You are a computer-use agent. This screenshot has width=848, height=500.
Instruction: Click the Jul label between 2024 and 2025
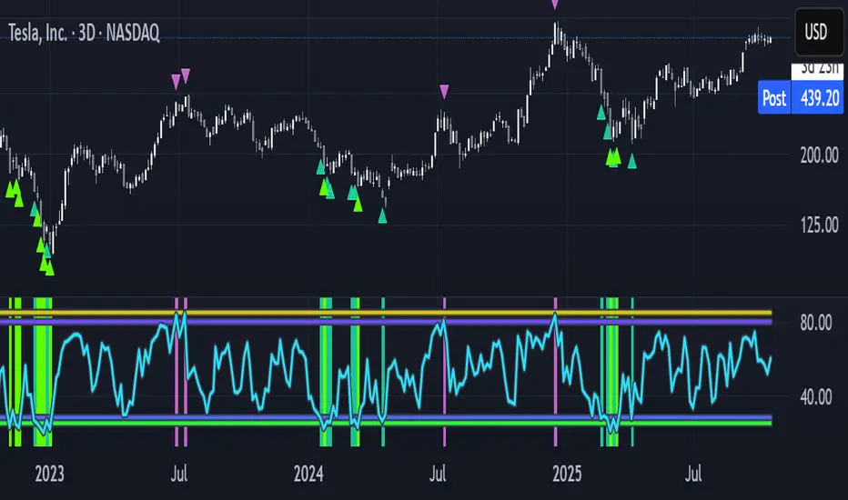pyautogui.click(x=438, y=474)
